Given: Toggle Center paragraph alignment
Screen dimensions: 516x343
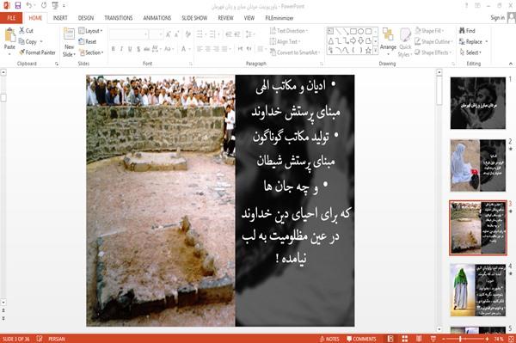Looking at the screenshot, I should click(207, 49).
